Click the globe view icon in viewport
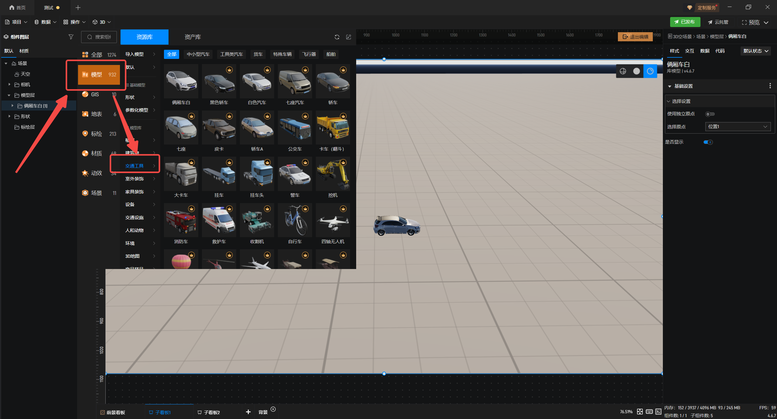Image resolution: width=777 pixels, height=419 pixels. tap(623, 71)
